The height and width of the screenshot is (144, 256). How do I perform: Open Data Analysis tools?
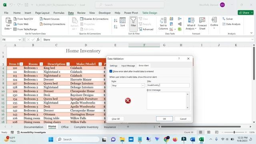point(231,24)
